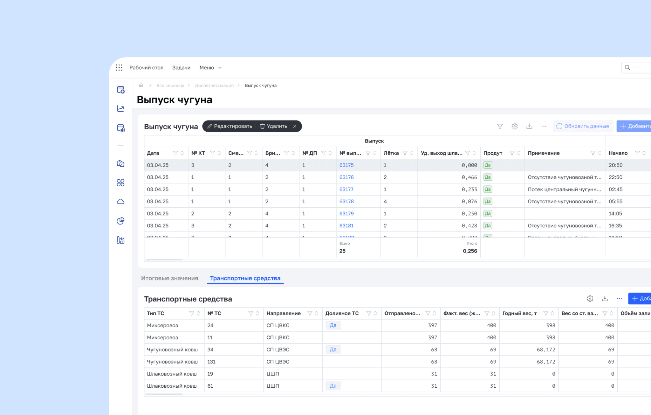Sort the Тип ТС column
The width and height of the screenshot is (651, 415).
pos(198,313)
